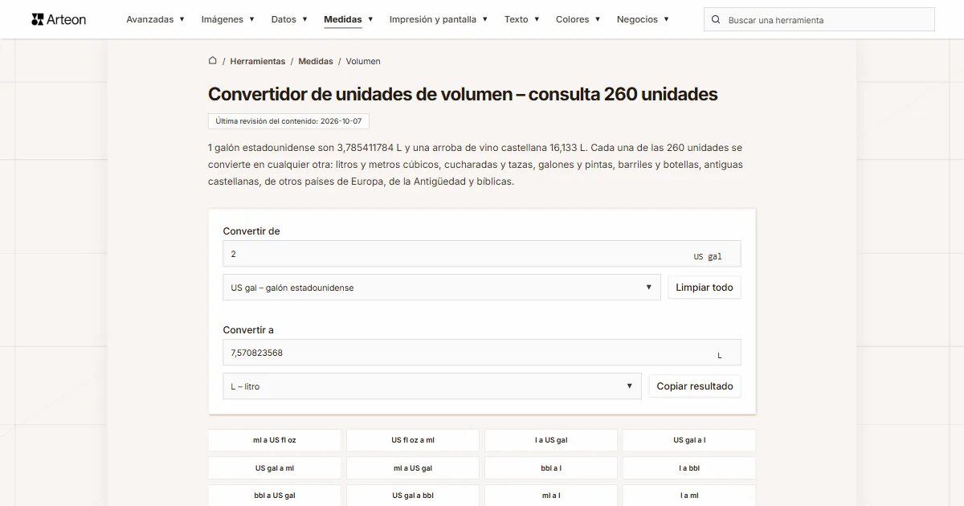964x506 pixels.
Task: Open the Avanzadas menu
Action: tap(155, 19)
